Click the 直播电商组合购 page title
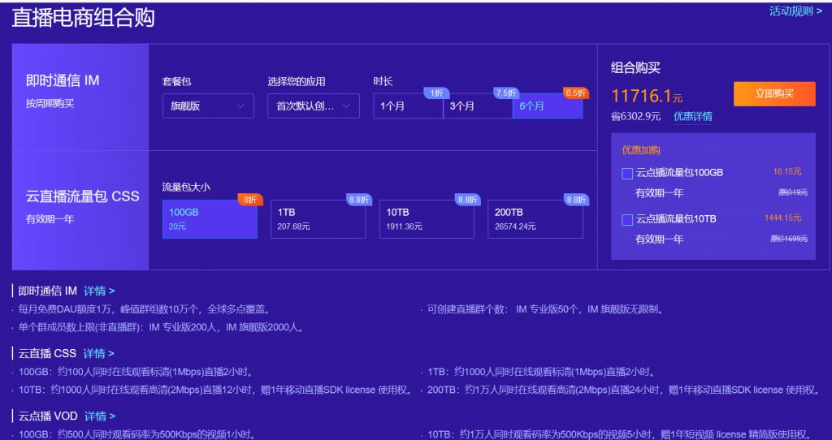This screenshot has width=832, height=440. coord(84,18)
